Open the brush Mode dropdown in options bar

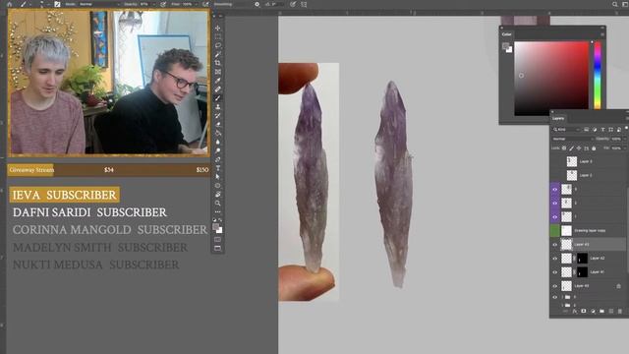(x=99, y=4)
